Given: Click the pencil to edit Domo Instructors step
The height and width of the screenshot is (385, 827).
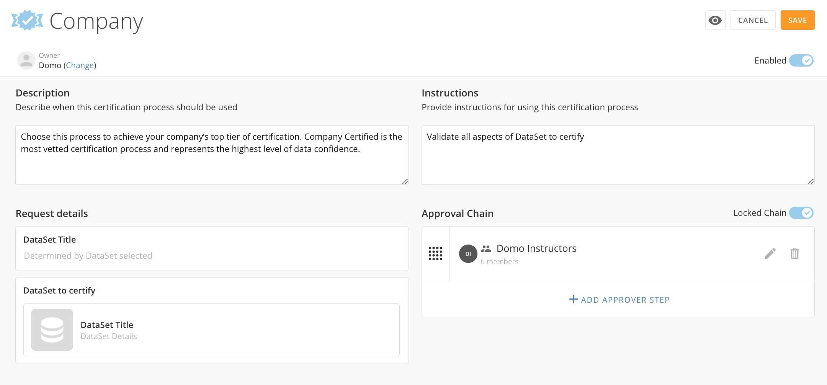Looking at the screenshot, I should 770,253.
